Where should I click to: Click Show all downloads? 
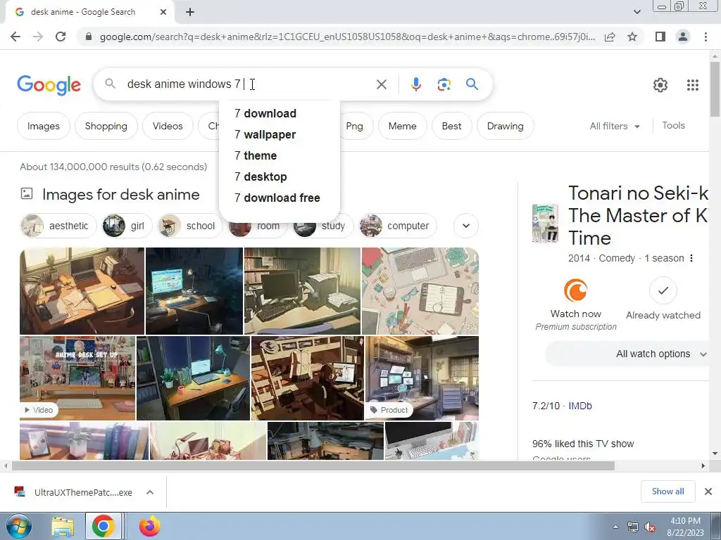(x=668, y=491)
